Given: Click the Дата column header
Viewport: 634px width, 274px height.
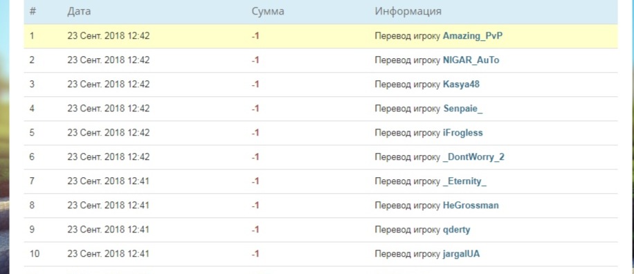Looking at the screenshot, I should [79, 11].
